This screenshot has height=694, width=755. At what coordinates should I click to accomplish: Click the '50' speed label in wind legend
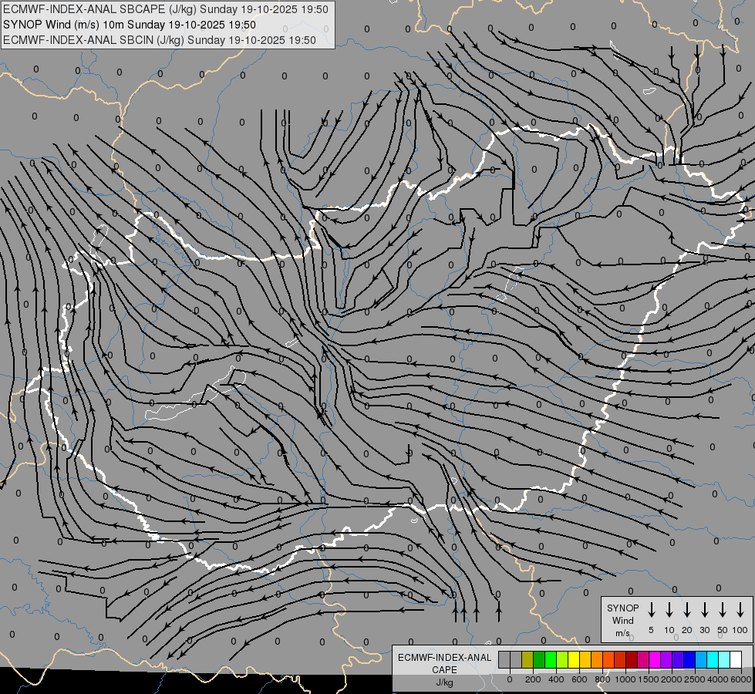723,630
